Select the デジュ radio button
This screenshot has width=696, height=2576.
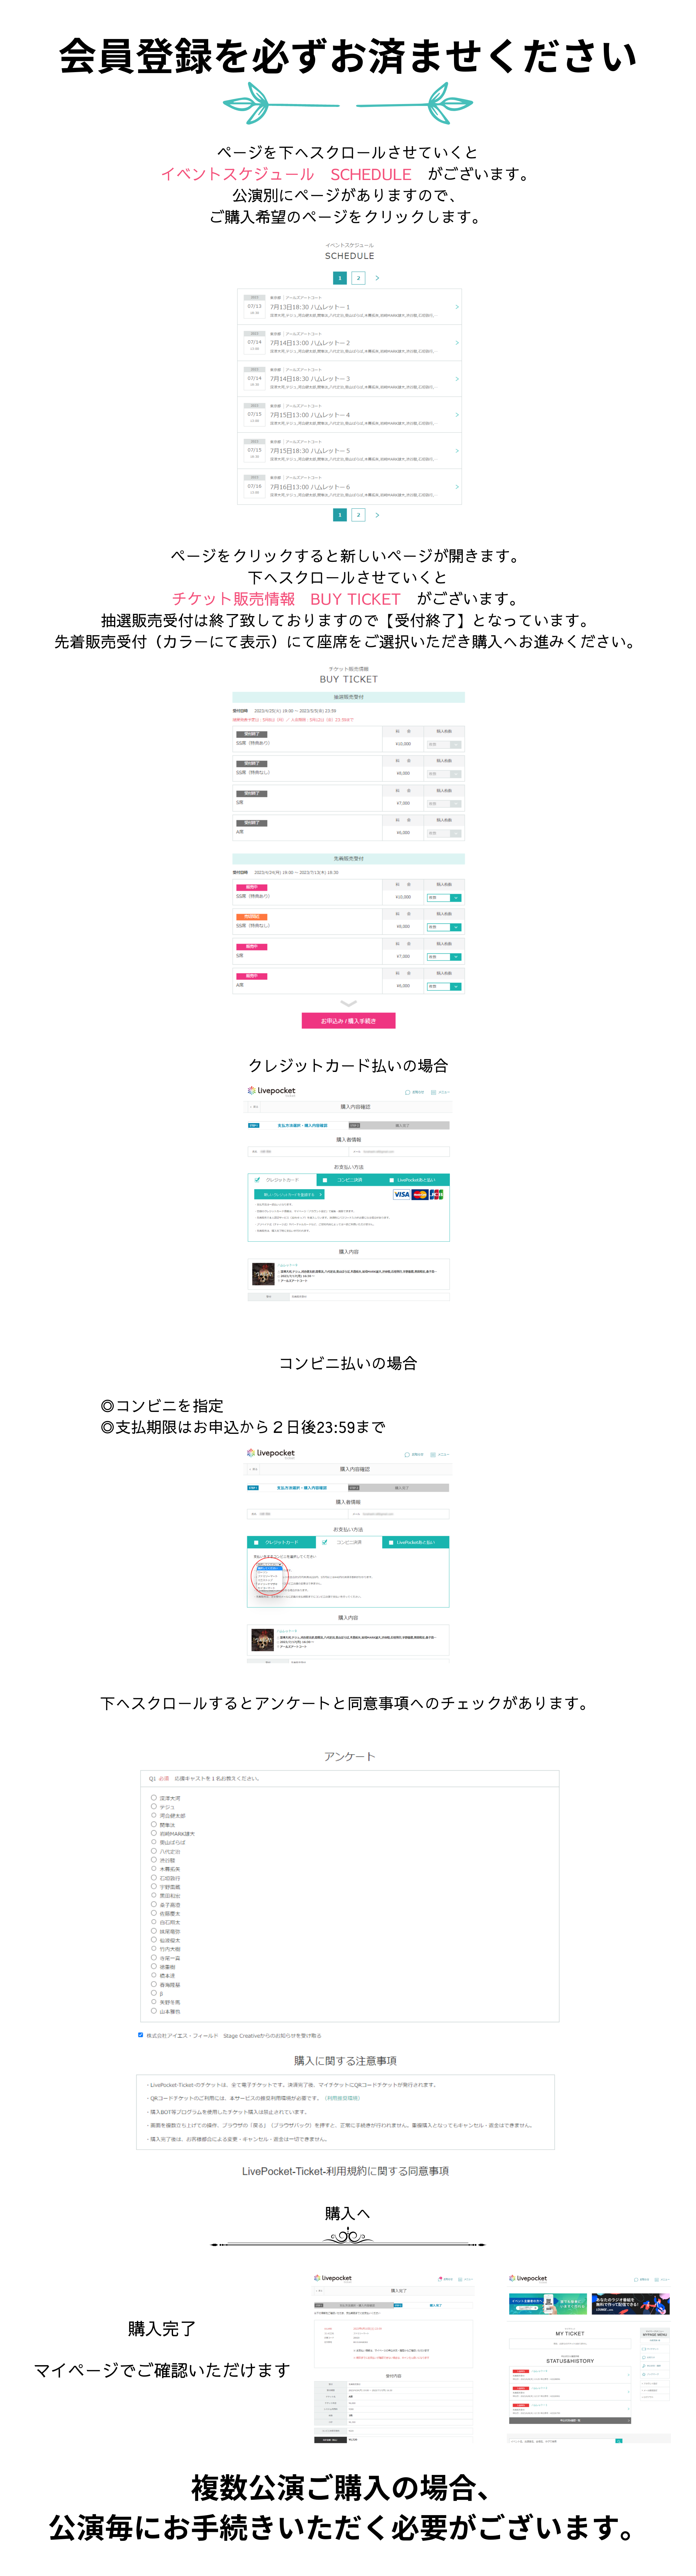pos(154,1807)
